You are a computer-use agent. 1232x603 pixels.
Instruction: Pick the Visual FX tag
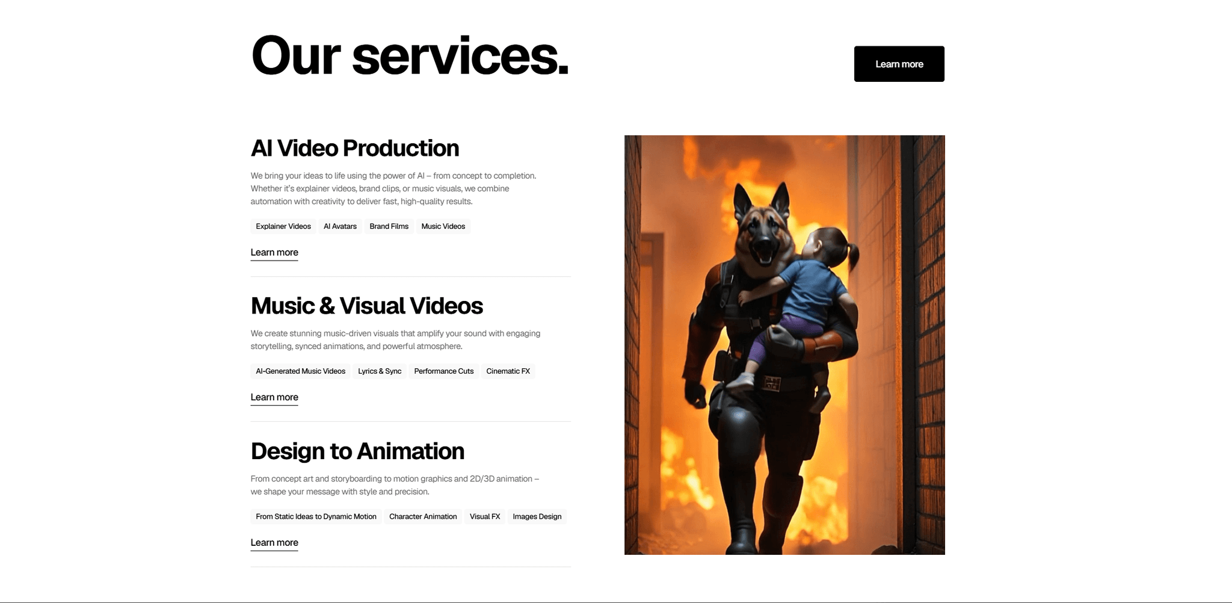485,516
